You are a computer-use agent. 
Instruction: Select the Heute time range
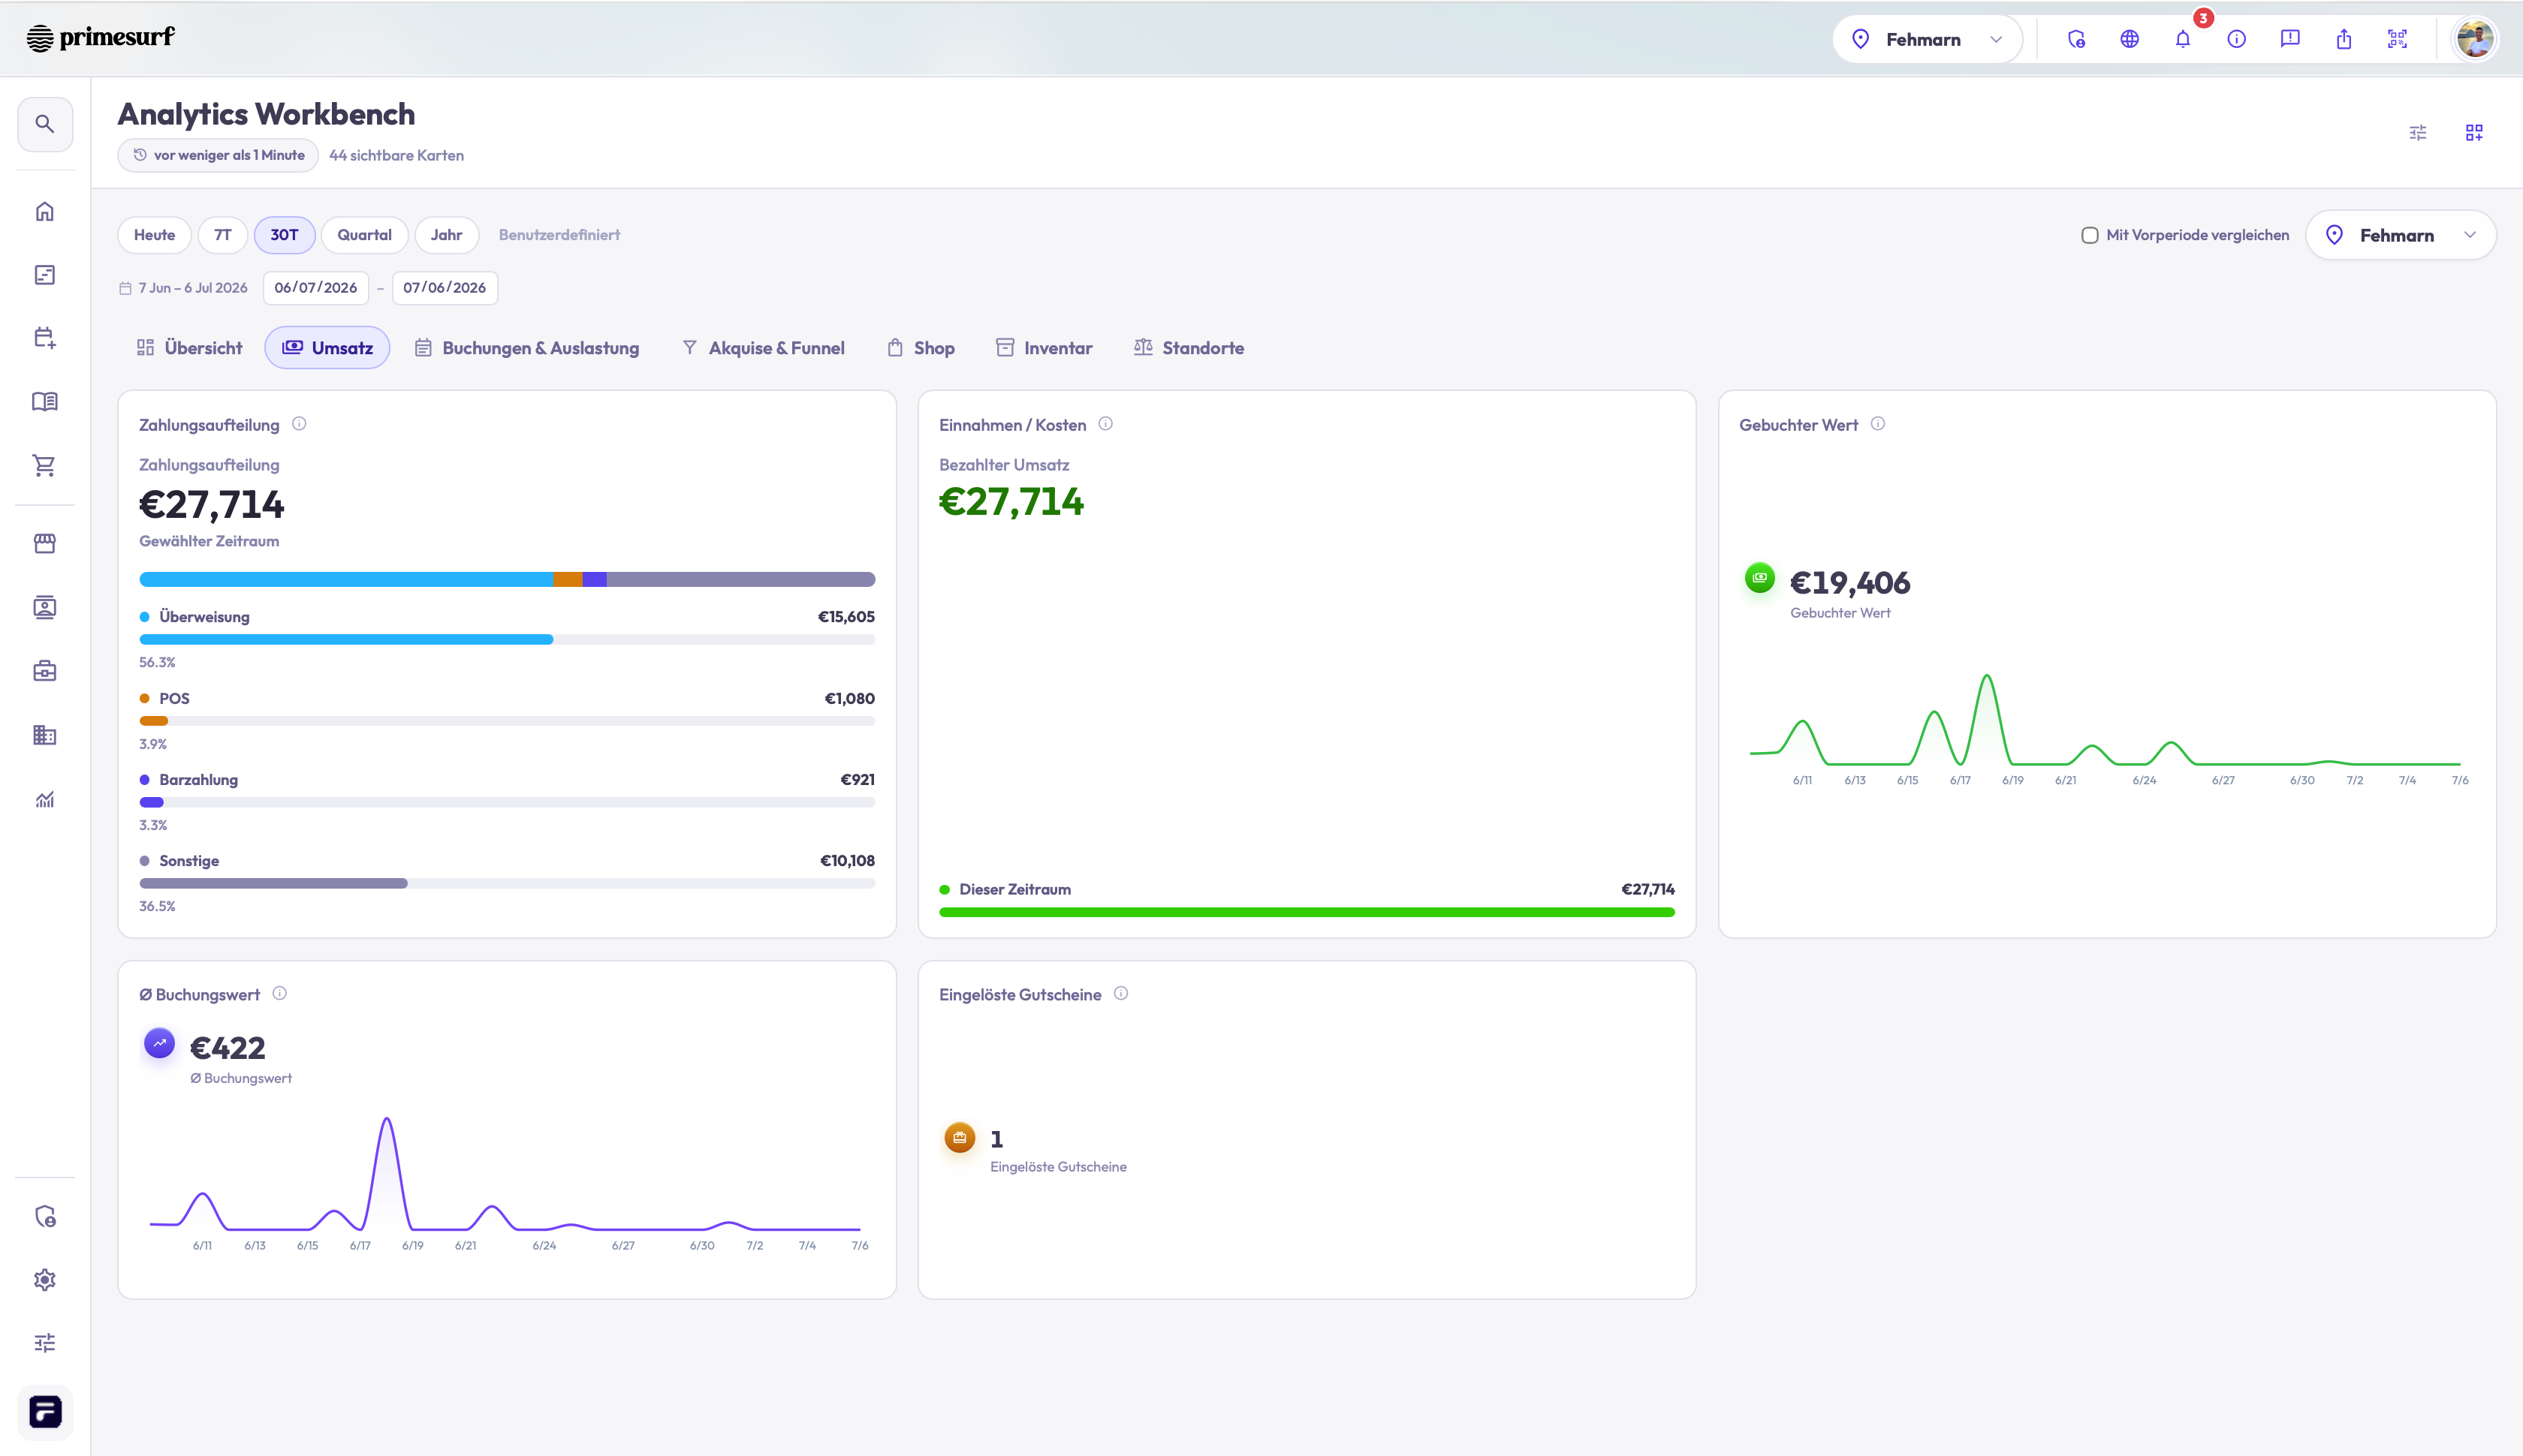tap(154, 235)
